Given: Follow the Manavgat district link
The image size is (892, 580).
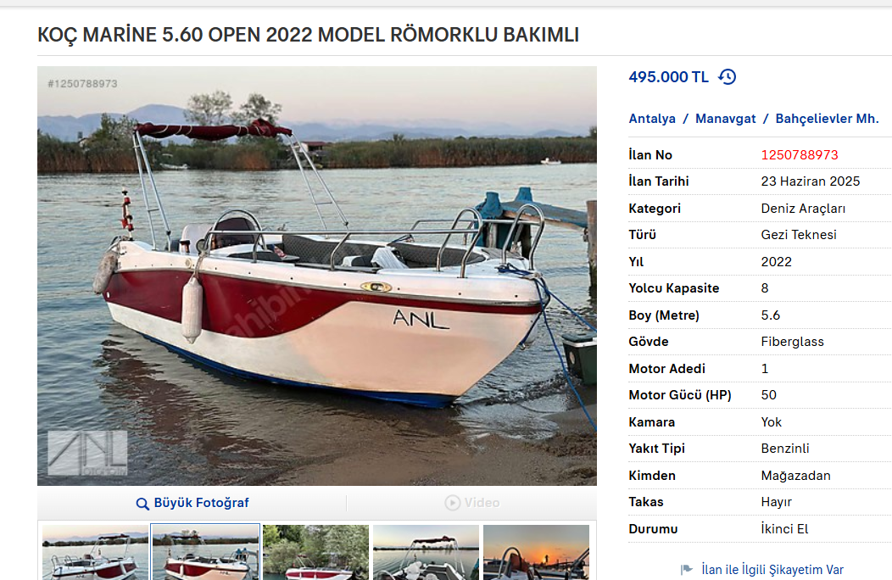Looking at the screenshot, I should coord(725,119).
